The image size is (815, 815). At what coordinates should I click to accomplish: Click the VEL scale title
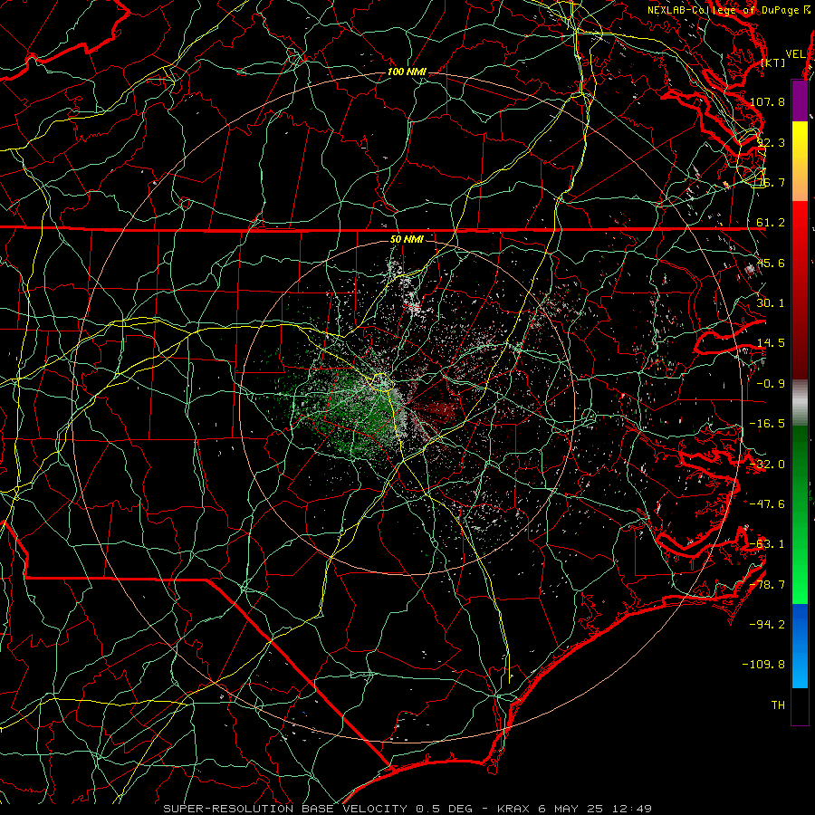(x=795, y=54)
